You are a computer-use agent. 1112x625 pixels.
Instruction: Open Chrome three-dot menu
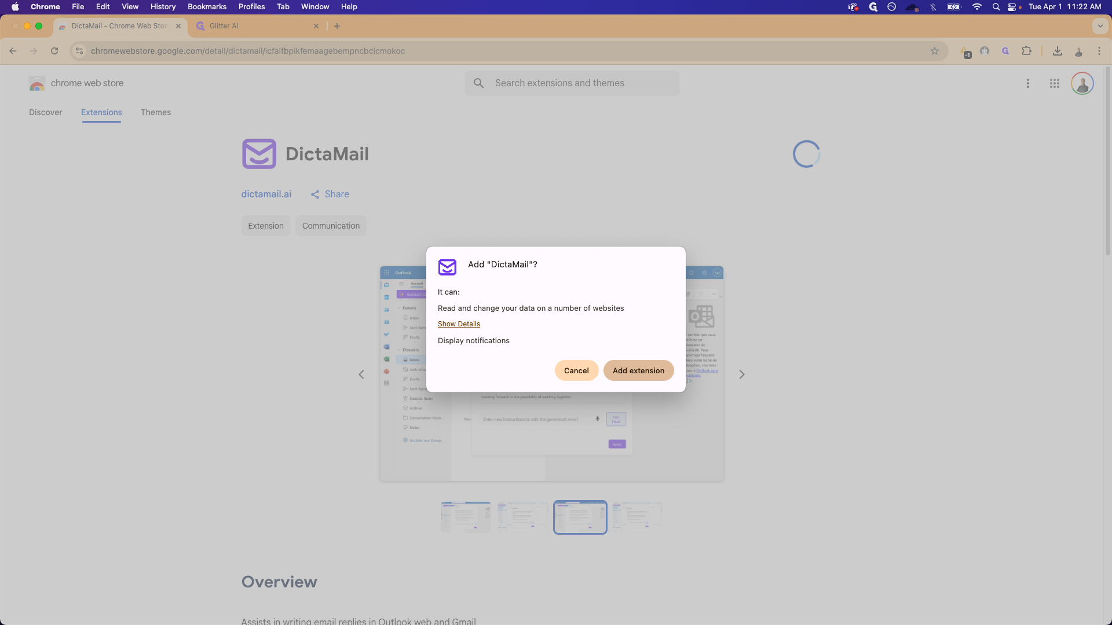pos(1099,51)
